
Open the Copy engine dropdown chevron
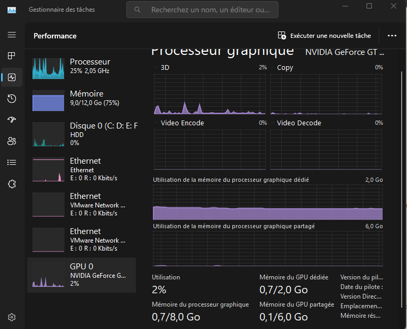pos(273,67)
